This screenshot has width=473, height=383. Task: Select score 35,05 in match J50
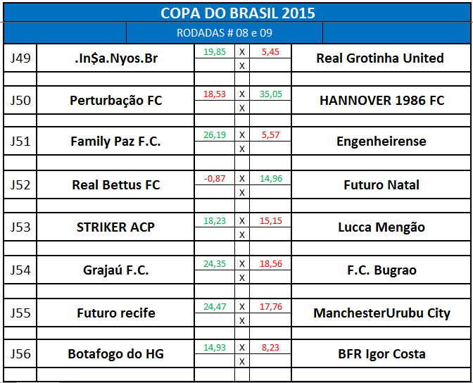[x=270, y=94]
